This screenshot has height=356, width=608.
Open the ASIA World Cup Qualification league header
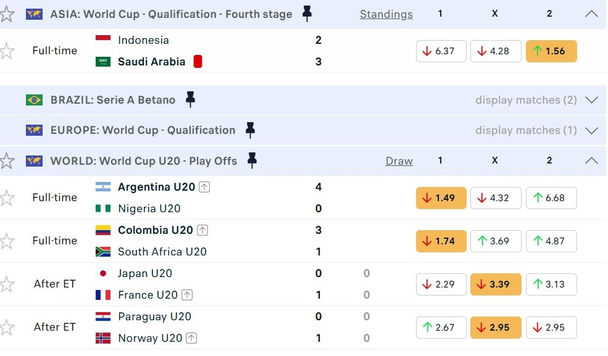171,14
